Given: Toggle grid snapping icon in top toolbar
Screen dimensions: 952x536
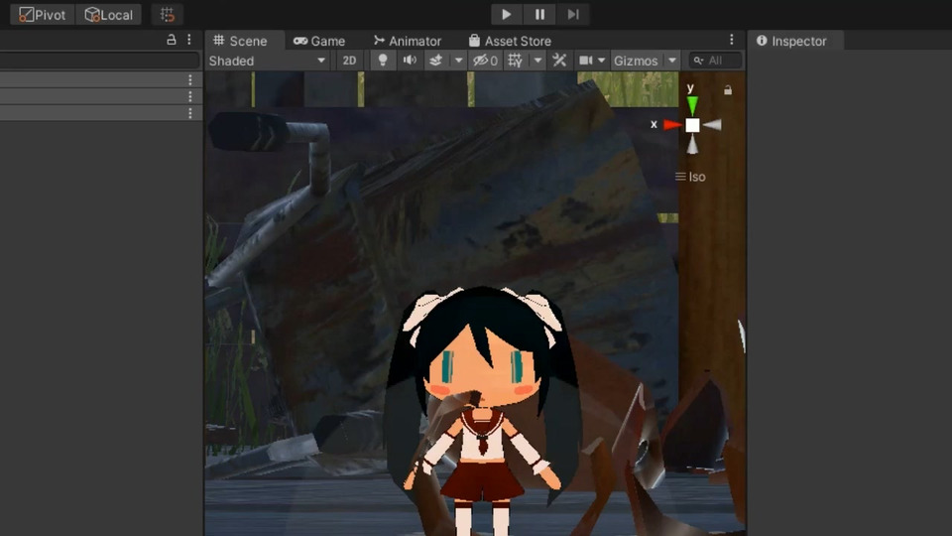Looking at the screenshot, I should coord(167,15).
